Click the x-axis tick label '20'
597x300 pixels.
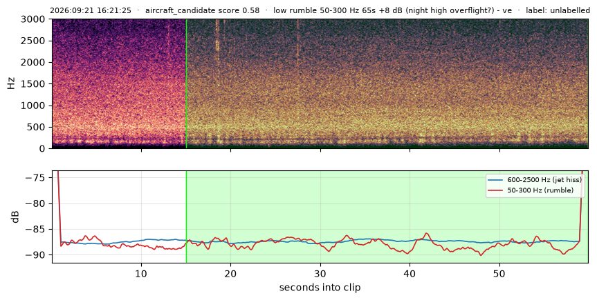click(231, 273)
